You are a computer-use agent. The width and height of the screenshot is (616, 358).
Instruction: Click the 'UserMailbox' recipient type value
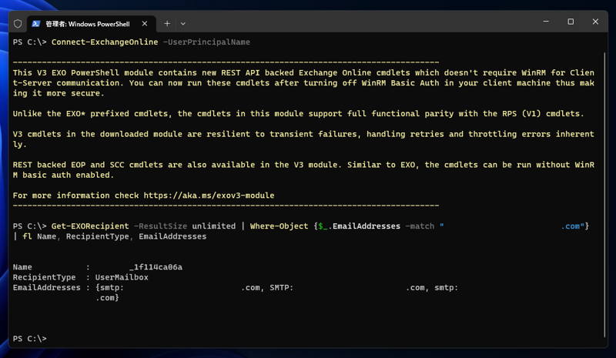[x=122, y=277]
